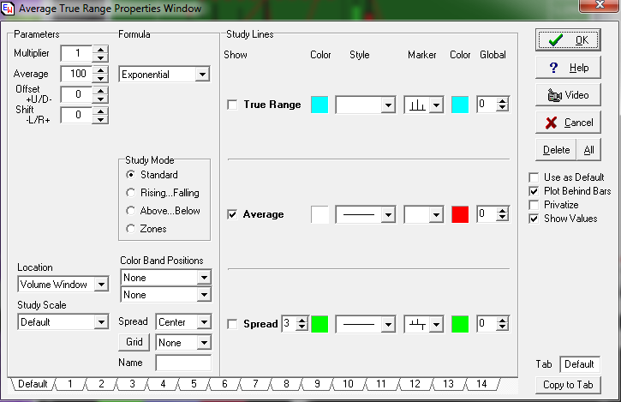Screen dimensions: 621x402
Task: Enable the Spread show checkbox
Action: (x=232, y=324)
